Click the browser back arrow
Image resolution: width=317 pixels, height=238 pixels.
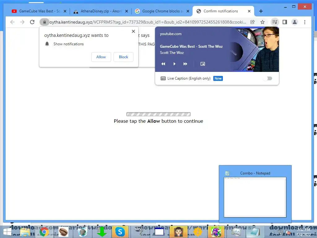[x=12, y=22]
